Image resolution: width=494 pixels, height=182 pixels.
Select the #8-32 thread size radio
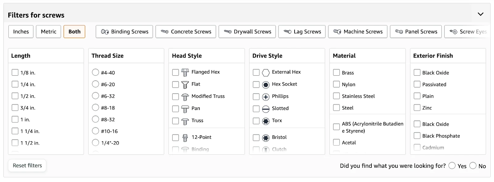click(x=95, y=119)
